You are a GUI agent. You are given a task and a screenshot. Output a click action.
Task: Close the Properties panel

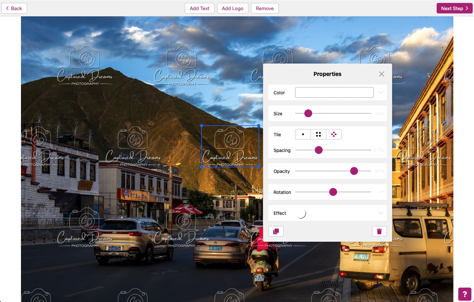point(381,74)
